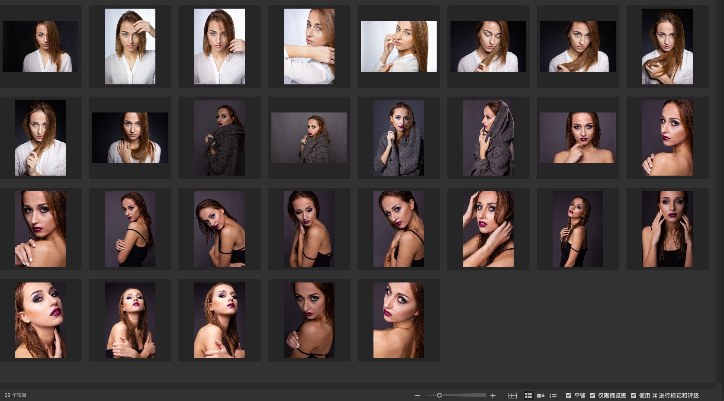Viewport: 724px width, 401px height.
Task: Click the thumbnail size slider handle
Action: click(x=439, y=395)
